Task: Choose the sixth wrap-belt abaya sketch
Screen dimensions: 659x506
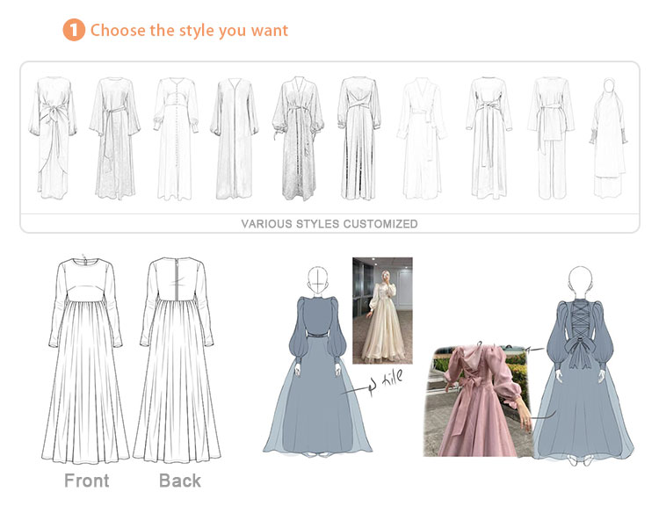Action: pyautogui.click(x=358, y=138)
